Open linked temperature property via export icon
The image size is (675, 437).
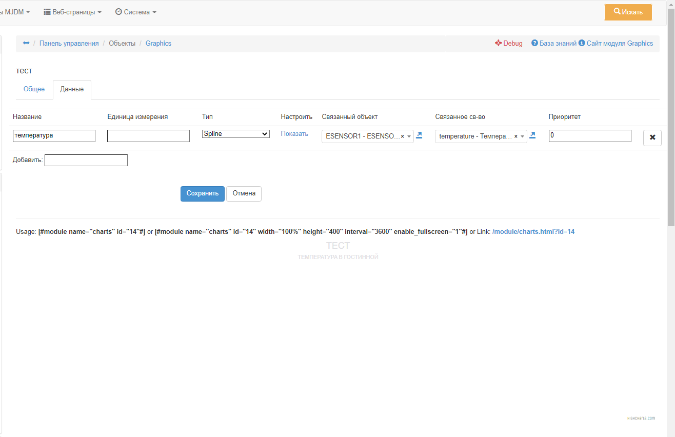(532, 135)
